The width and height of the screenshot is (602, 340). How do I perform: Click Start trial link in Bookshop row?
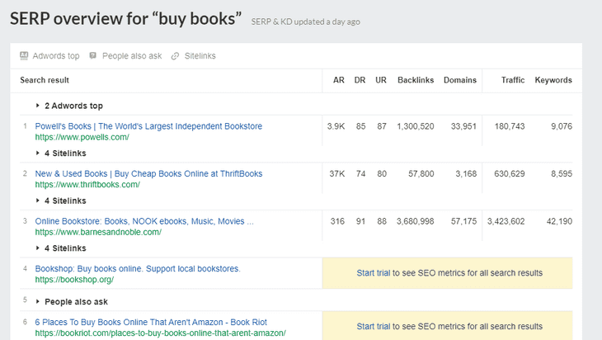(374, 273)
